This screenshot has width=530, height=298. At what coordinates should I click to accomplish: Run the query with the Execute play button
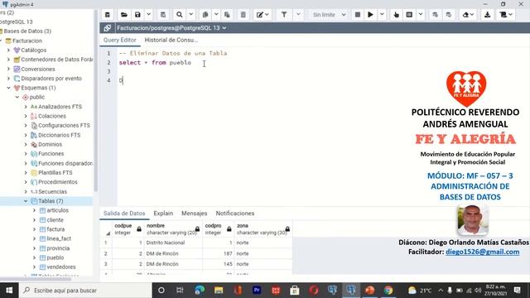click(370, 15)
